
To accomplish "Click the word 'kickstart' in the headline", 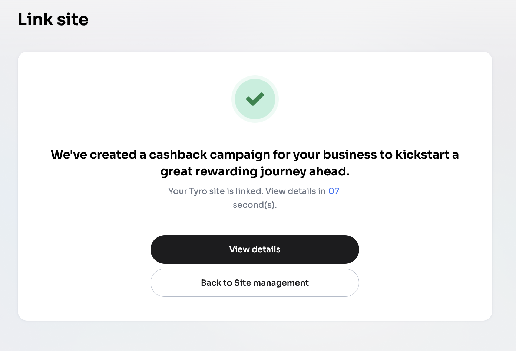I will pyautogui.click(x=422, y=155).
